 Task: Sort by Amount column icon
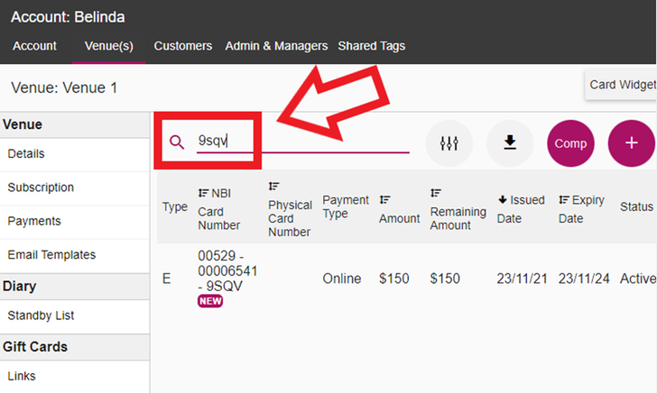pos(384,200)
